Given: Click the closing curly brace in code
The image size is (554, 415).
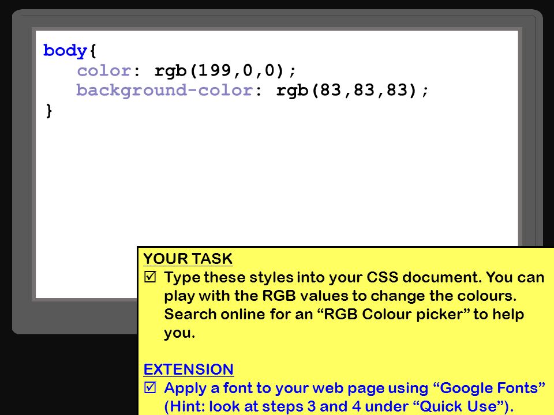Looking at the screenshot, I should click(49, 111).
